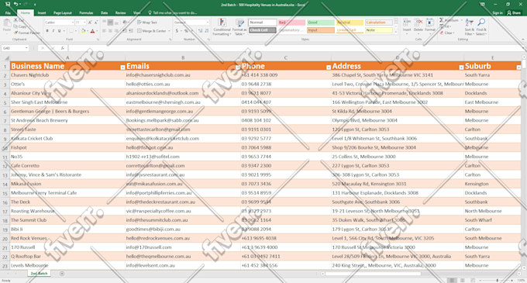This screenshot has width=527, height=283.
Task: Expand the font size dropdown
Action: coord(84,22)
